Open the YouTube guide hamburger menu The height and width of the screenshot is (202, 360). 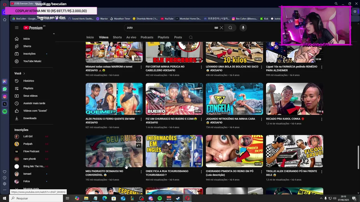pos(17,27)
